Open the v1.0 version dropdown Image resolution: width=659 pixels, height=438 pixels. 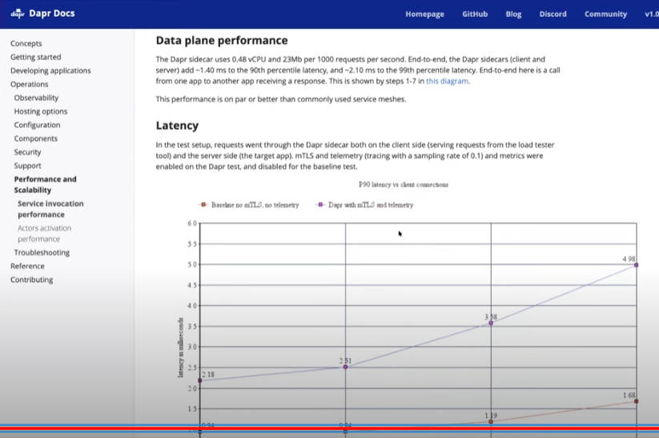(x=652, y=14)
